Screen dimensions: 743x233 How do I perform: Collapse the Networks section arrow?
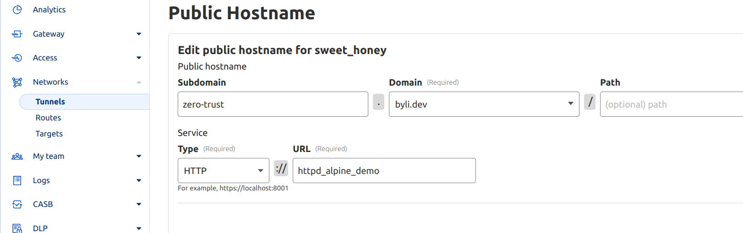[x=139, y=82]
